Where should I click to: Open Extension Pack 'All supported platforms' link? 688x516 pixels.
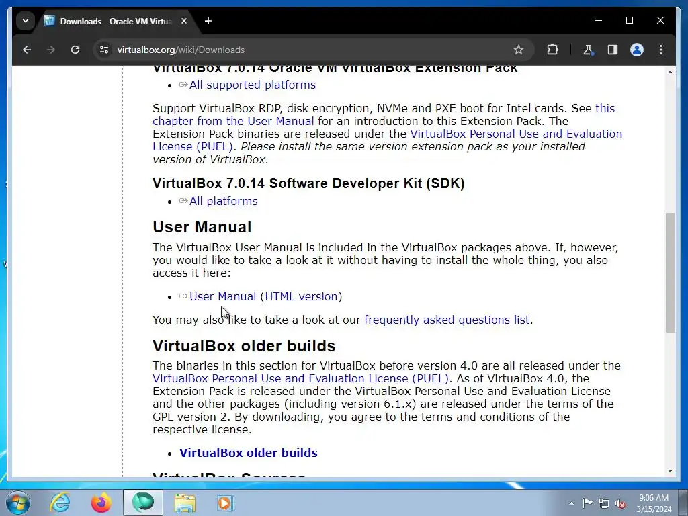253,85
